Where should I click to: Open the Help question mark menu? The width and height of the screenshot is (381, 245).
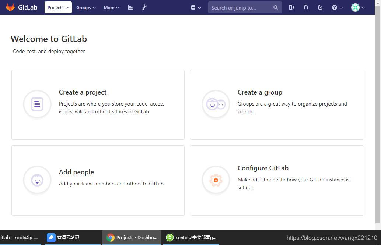[337, 7]
